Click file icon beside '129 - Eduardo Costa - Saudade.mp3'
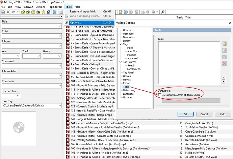233x159 pixels. pos(68,106)
